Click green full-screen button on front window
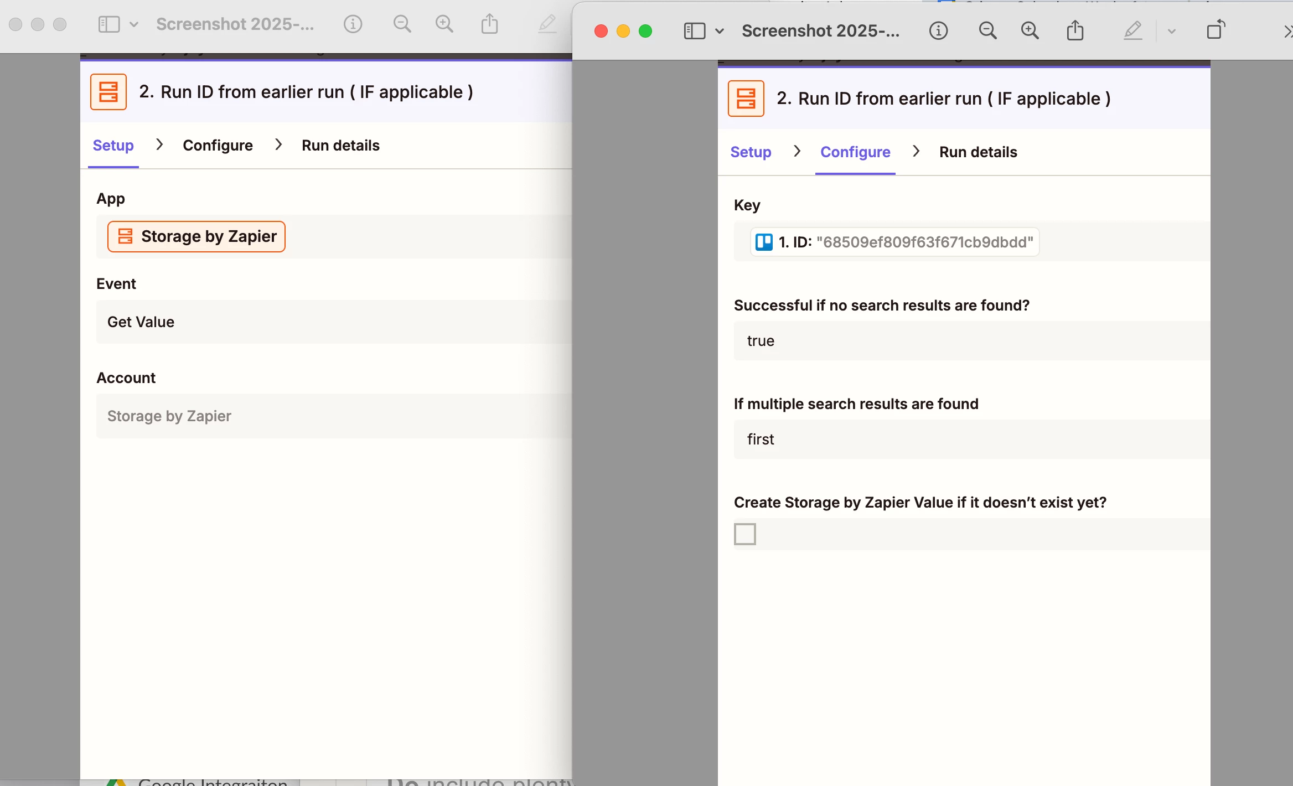Screen dimensions: 1293x786 pos(645,31)
